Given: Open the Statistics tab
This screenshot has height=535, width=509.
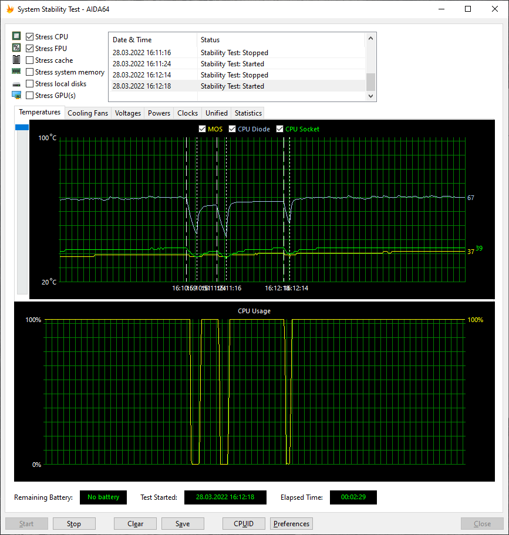Looking at the screenshot, I should (248, 113).
